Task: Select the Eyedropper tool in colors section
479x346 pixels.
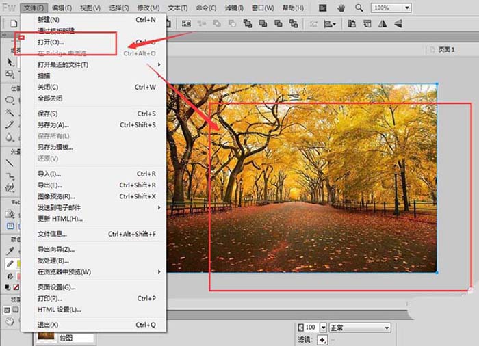Action: tap(10, 251)
